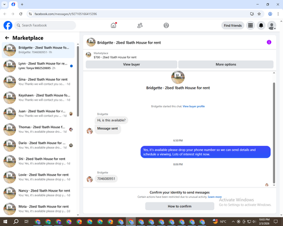
Task: Open the account profile menu
Action: pyautogui.click(x=272, y=25)
